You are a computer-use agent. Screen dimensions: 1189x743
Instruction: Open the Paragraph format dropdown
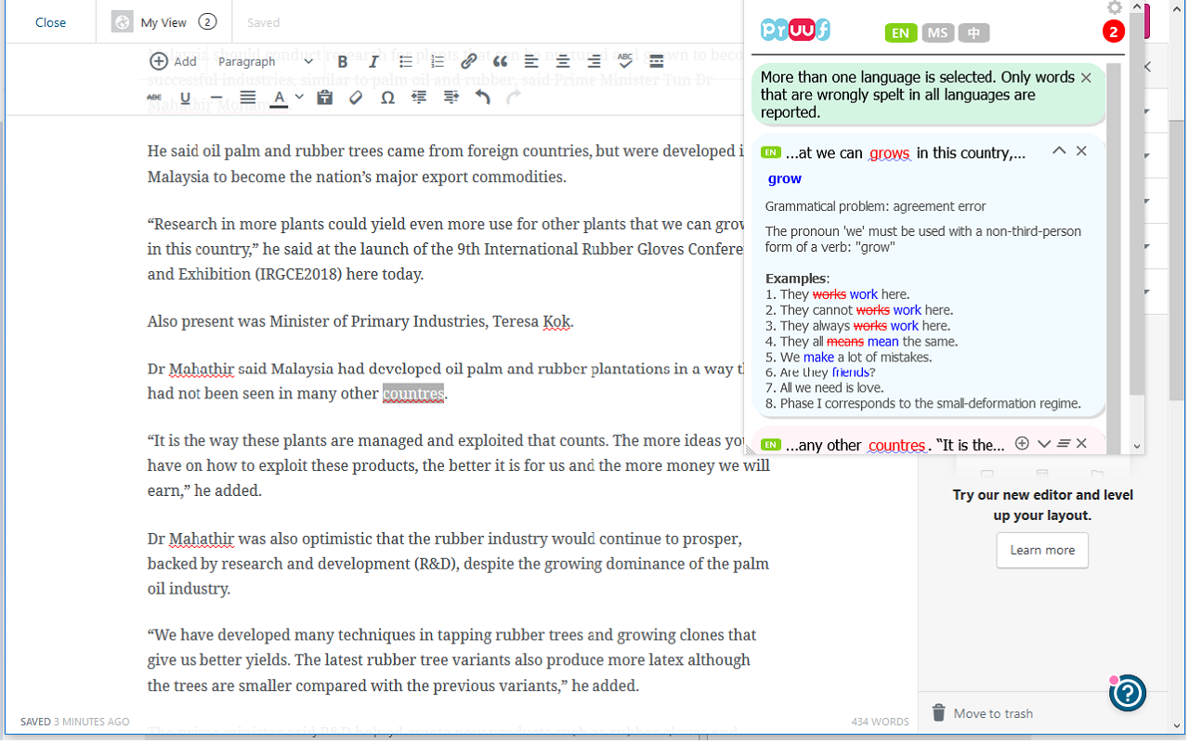coord(266,62)
